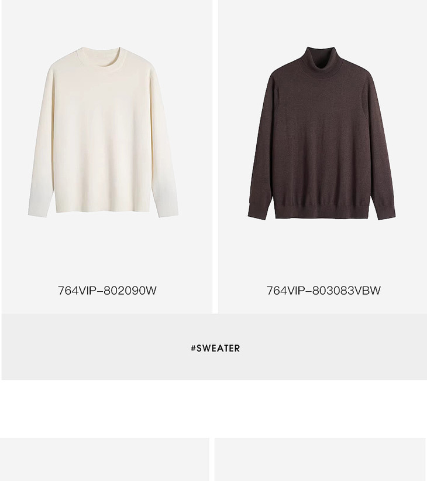Select product code 764VIP-802090W

coord(107,291)
